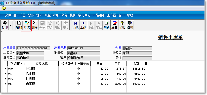
Task: Click the amount cell 66000.00
Action: pos(136,84)
